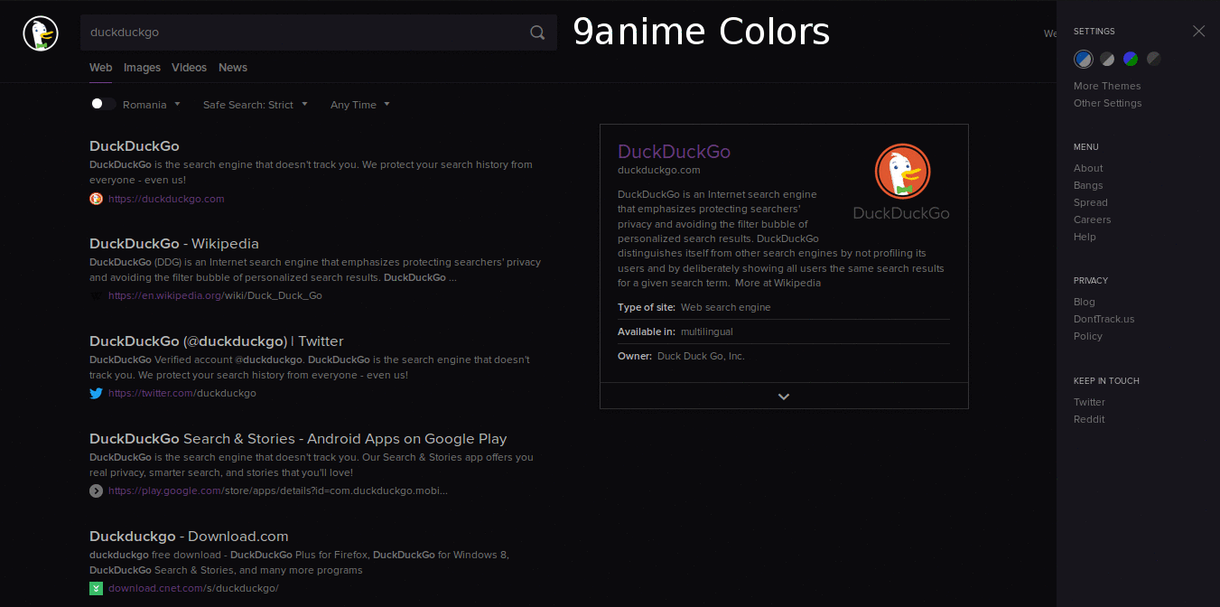The height and width of the screenshot is (607, 1220).
Task: Open the DontTrack.us link
Action: [x=1104, y=319]
